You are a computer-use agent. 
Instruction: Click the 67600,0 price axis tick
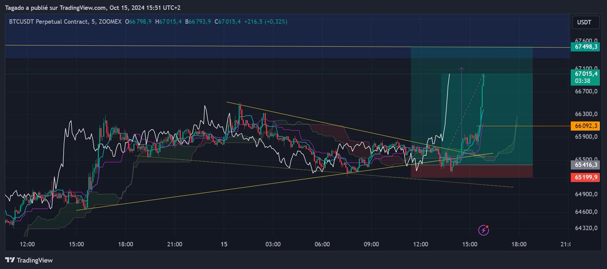pos(586,40)
